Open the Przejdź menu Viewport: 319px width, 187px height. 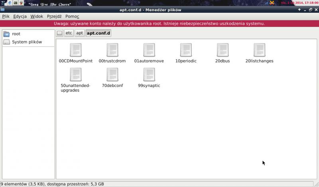coord(54,16)
